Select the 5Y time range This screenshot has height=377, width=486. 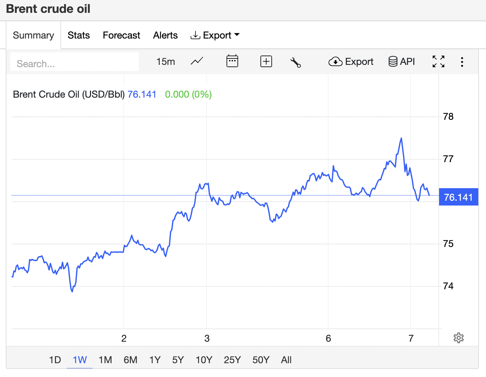(178, 360)
